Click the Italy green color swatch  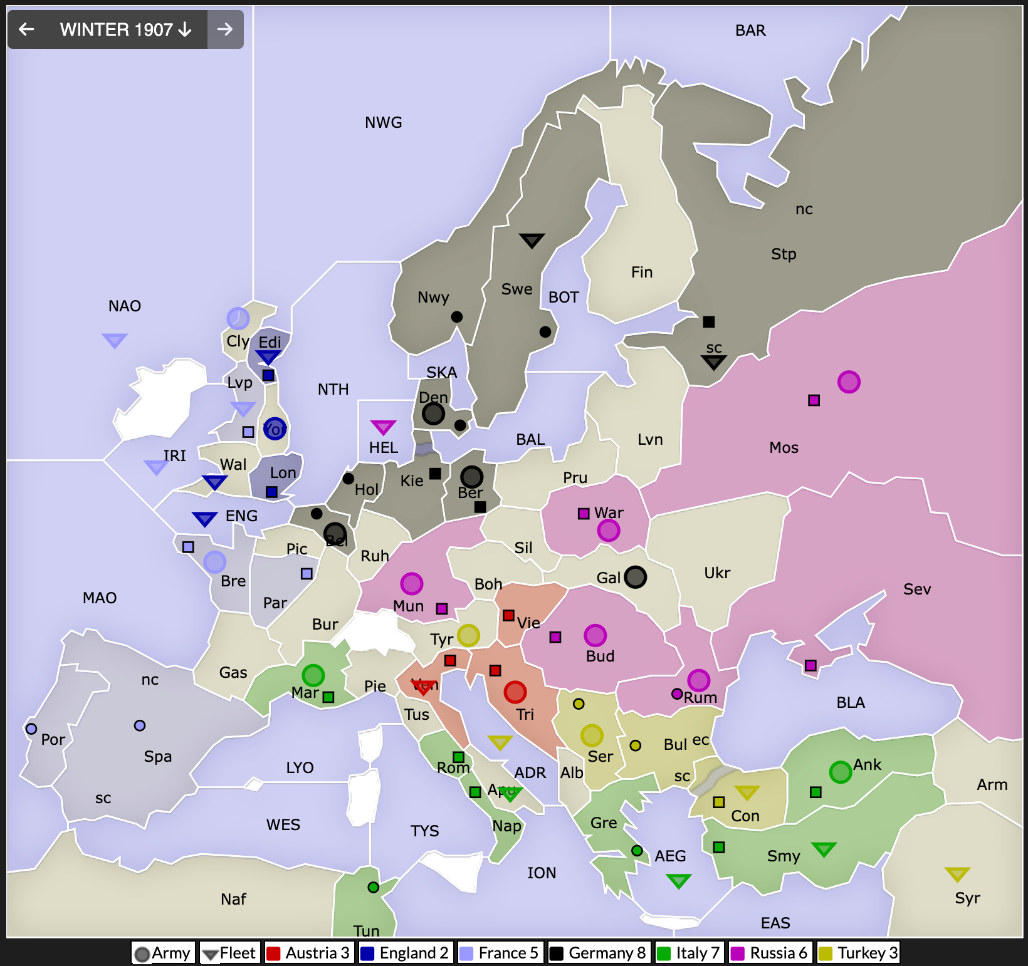pos(663,953)
